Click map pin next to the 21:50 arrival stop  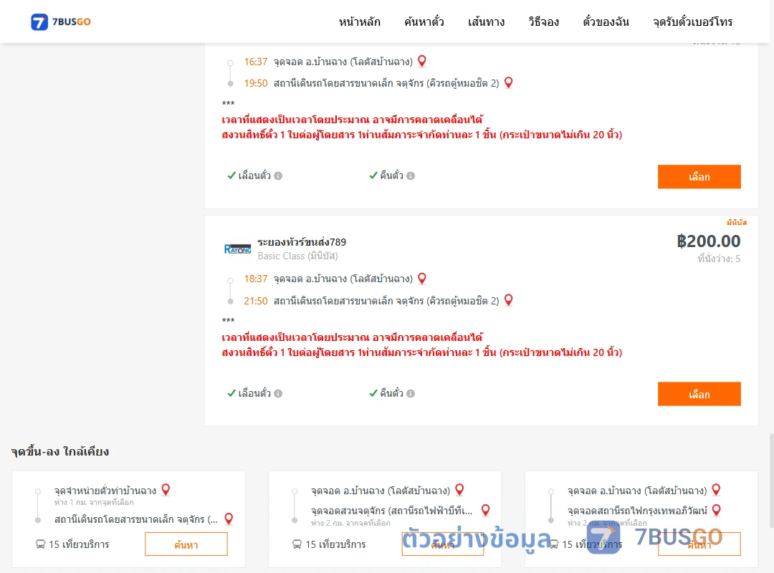(x=508, y=300)
